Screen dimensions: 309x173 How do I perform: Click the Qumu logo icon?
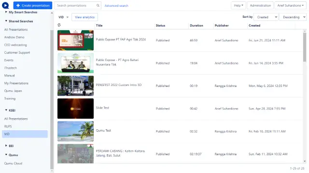click(x=5, y=5)
